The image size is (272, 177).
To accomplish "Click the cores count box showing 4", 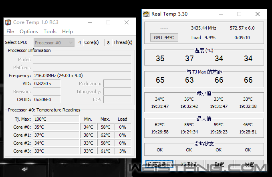I will [x=80, y=43].
